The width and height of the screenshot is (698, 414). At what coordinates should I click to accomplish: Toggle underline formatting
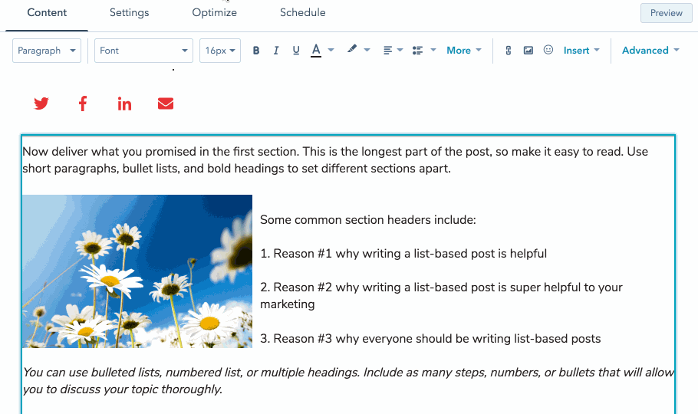[296, 51]
